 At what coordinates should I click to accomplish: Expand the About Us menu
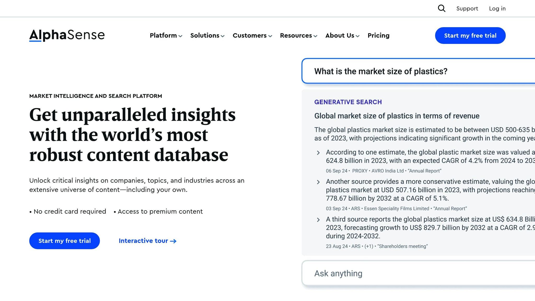[x=342, y=36]
